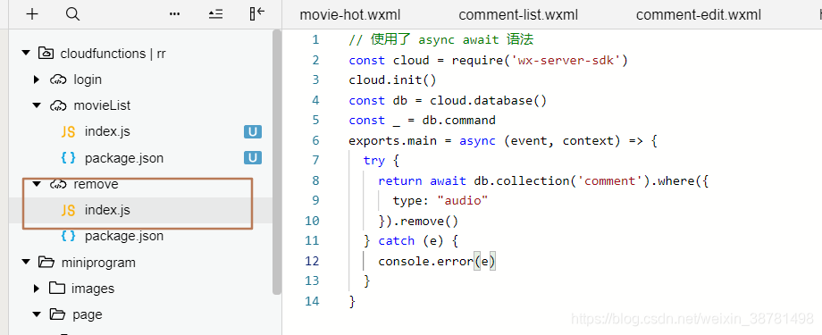This screenshot has height=335, width=822.
Task: Click the cloudfunctions cloud folder icon
Action: tap(46, 53)
